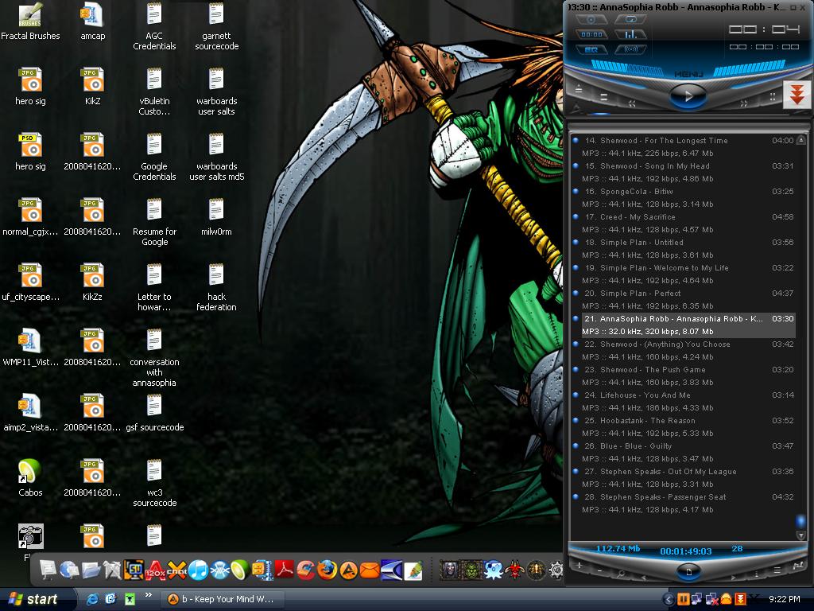Open 'conversation with annasophia' text file
The width and height of the screenshot is (814, 611).
tap(154, 358)
